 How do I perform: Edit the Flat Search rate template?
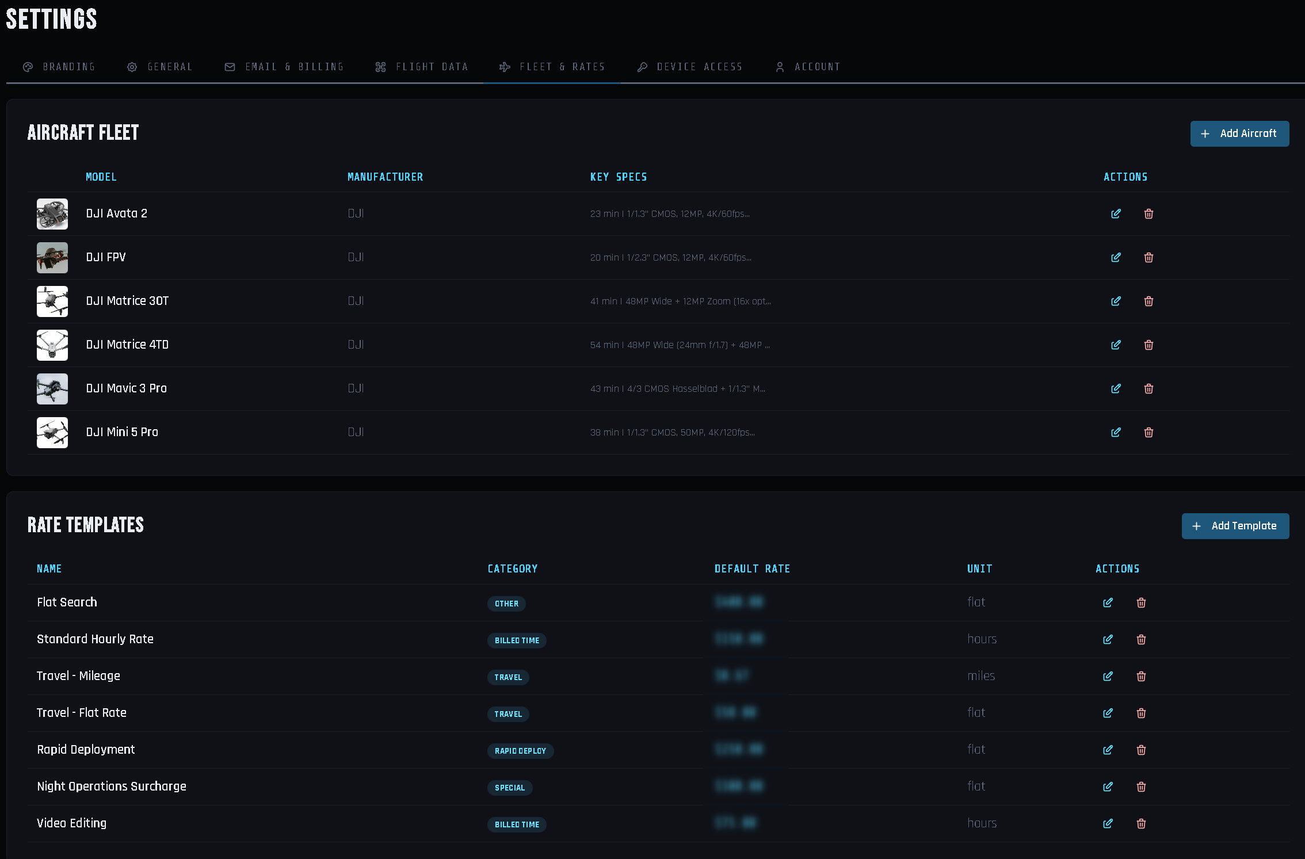[x=1108, y=602]
